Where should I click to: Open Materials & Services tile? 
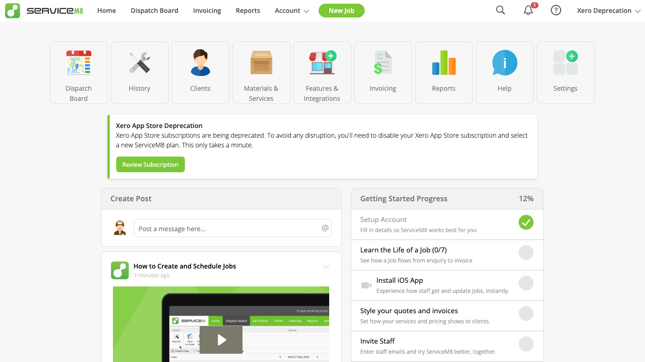[x=261, y=73]
